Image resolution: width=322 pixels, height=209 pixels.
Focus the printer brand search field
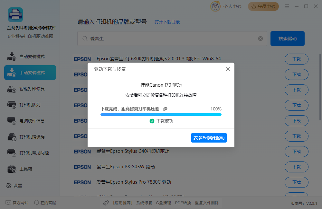[x=172, y=39]
